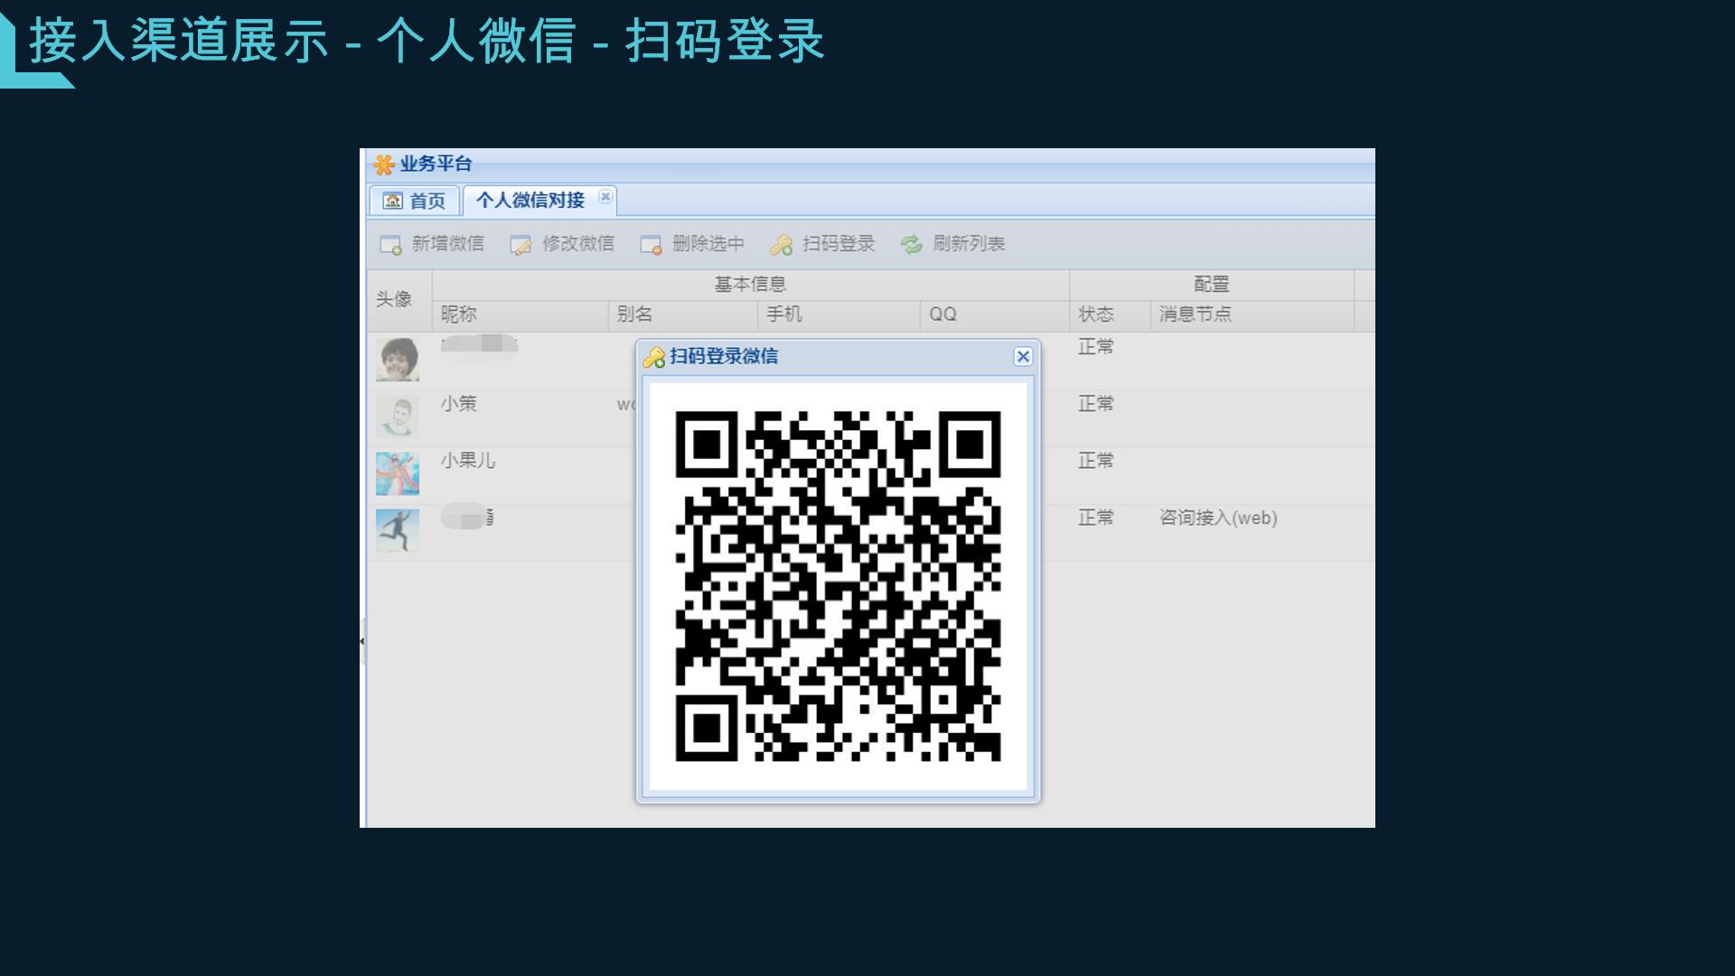Image resolution: width=1735 pixels, height=976 pixels.
Task: Select the 小果儿 nickname cell
Action: tap(468, 461)
